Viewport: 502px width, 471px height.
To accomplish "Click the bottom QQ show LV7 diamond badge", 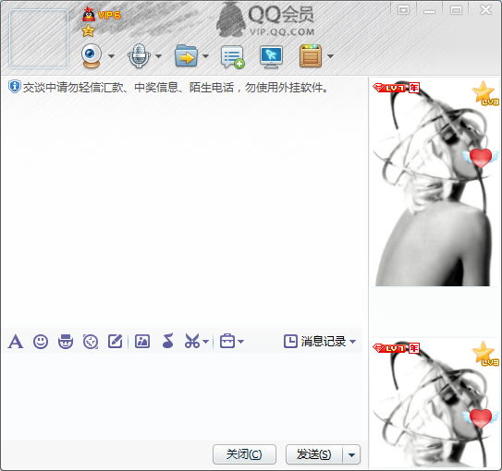I will coord(390,348).
